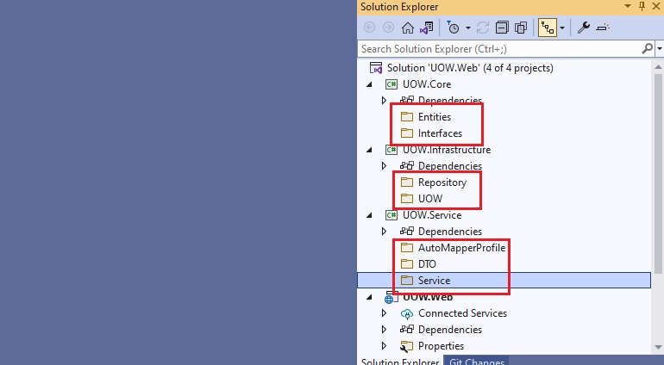The image size is (664, 365).
Task: Click the Sync with Active Document icon
Action: pyautogui.click(x=483, y=28)
